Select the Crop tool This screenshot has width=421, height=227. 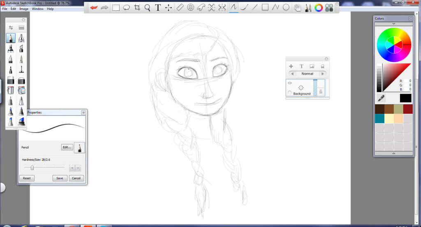(x=137, y=7)
